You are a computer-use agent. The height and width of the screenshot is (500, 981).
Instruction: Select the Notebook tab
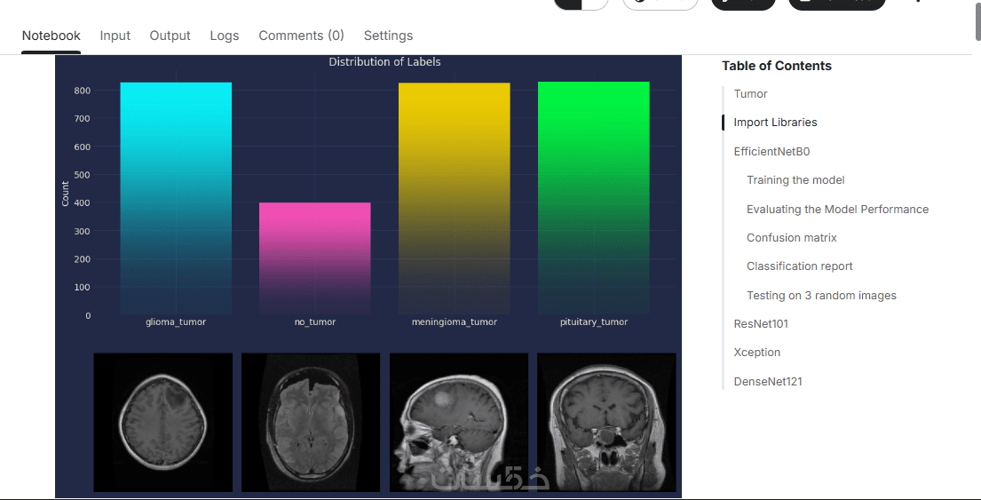click(x=51, y=36)
